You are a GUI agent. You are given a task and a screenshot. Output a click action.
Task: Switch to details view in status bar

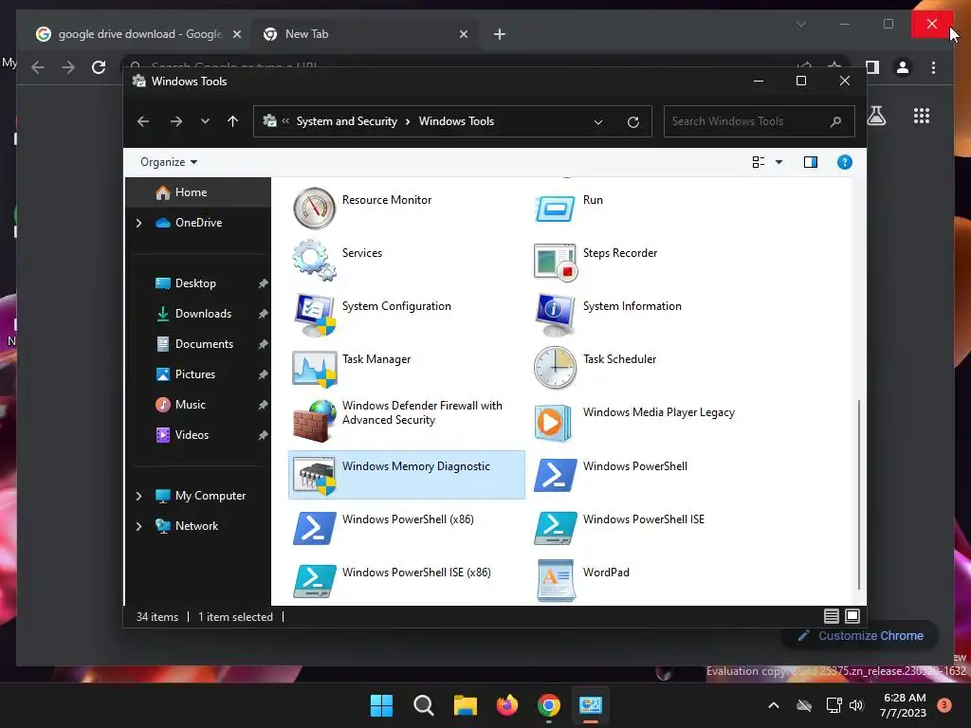click(x=831, y=616)
